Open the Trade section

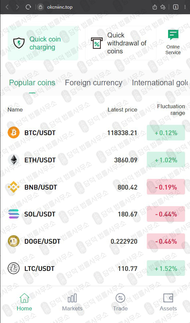coord(120,302)
